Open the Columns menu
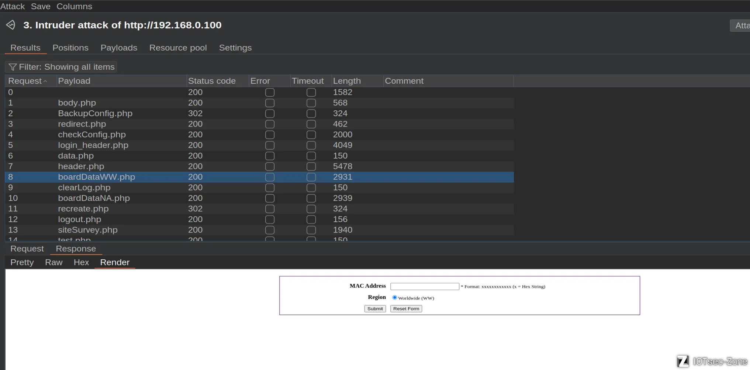750x370 pixels. tap(74, 6)
